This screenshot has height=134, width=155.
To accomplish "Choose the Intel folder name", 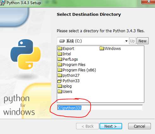I will 67,54.
